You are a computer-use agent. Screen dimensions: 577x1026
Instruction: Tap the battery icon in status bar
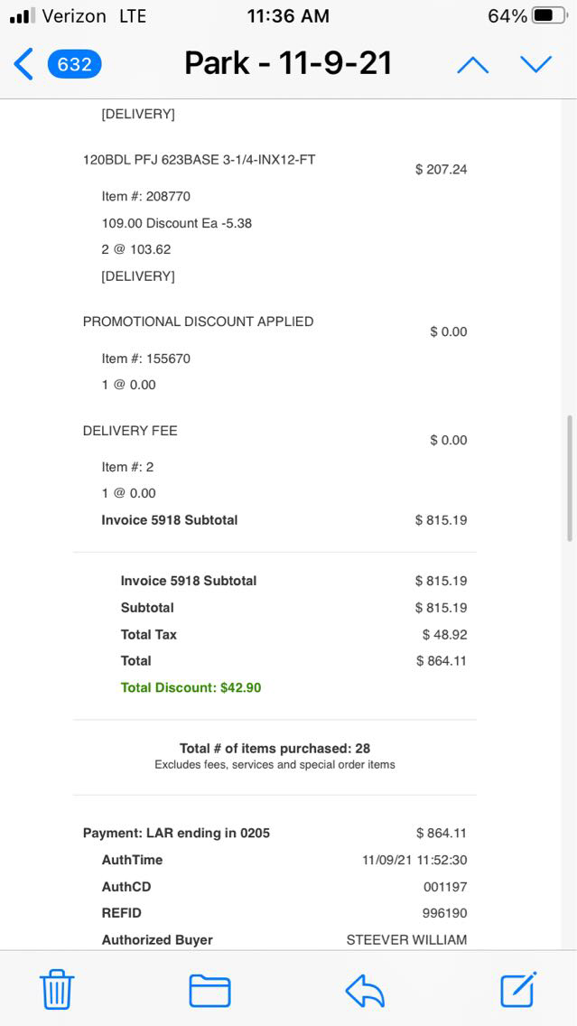click(x=549, y=16)
